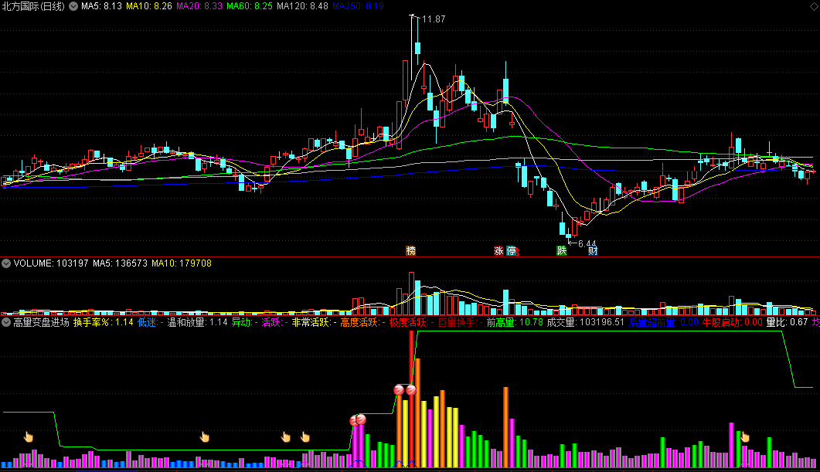
Task: Click the yellow MA10: 8.26 label
Action: point(149,6)
